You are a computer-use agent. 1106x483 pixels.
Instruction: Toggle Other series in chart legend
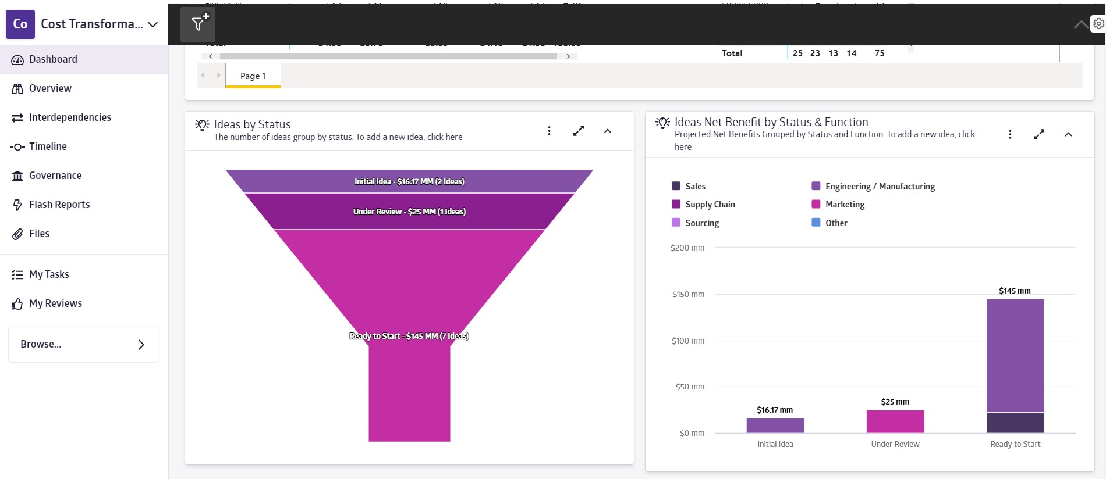(836, 223)
